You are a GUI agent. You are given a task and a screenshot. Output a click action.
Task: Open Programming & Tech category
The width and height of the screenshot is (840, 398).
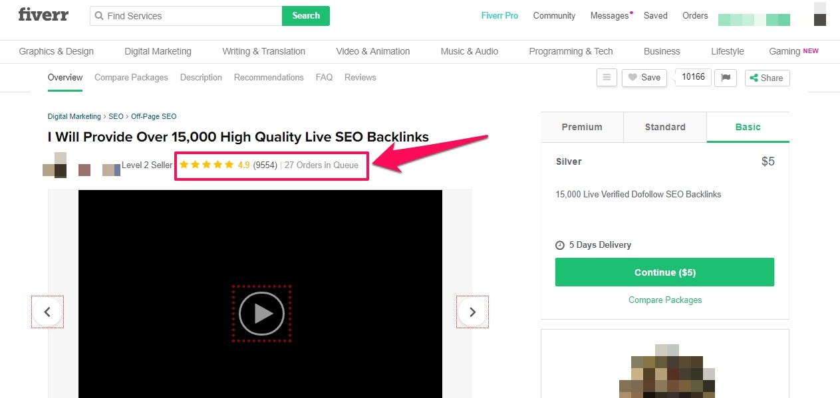[571, 51]
